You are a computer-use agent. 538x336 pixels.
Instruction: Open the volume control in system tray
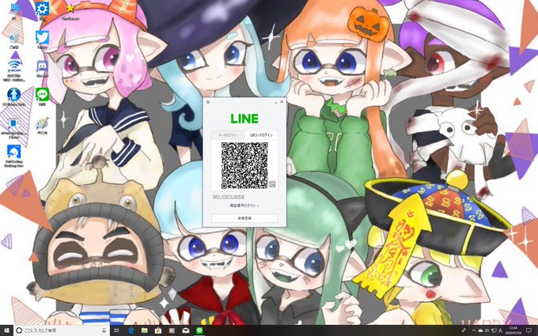(x=487, y=330)
